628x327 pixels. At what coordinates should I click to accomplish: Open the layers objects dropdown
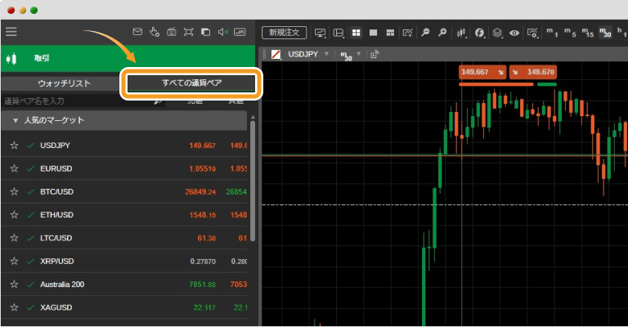497,33
